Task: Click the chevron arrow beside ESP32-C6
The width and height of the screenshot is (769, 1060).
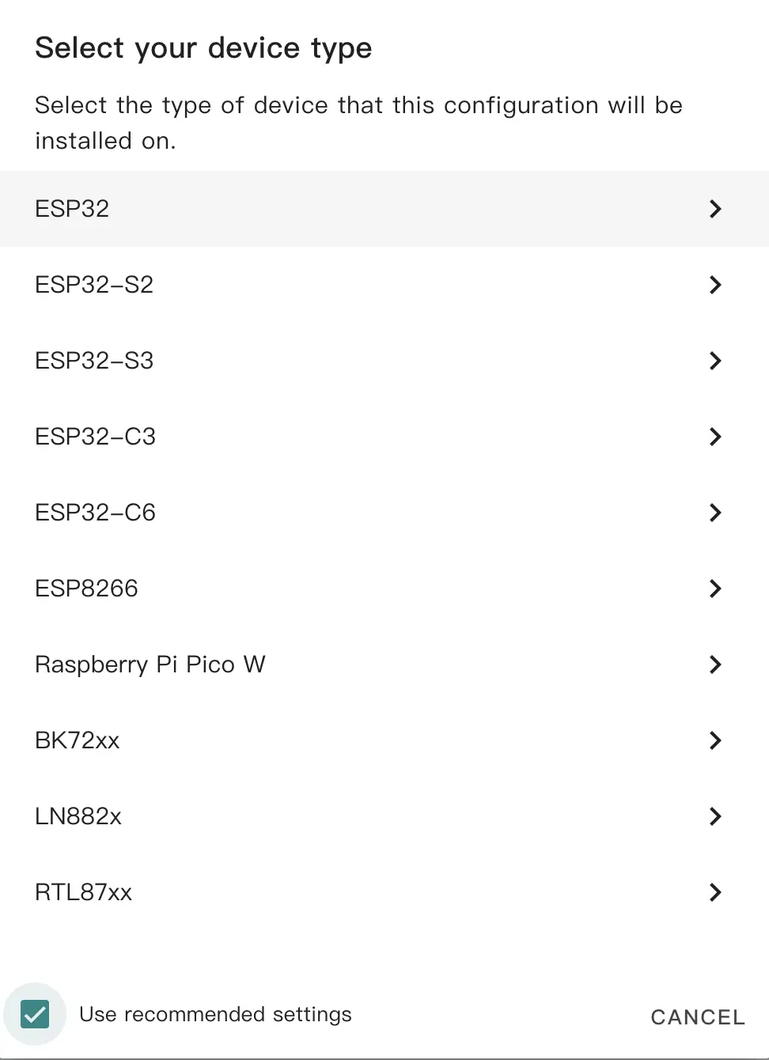Action: [x=715, y=513]
